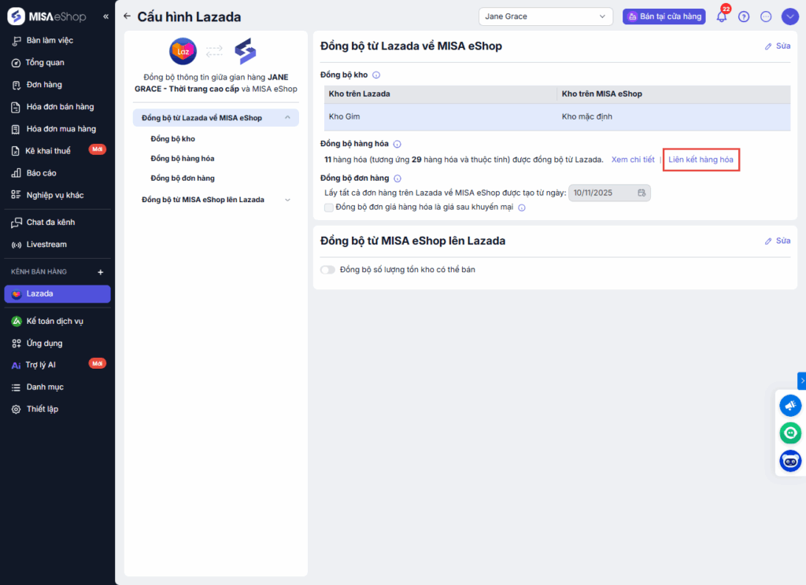Viewport: 806px width, 585px height.
Task: Click the Kho Gim table cell
Action: tap(441, 117)
